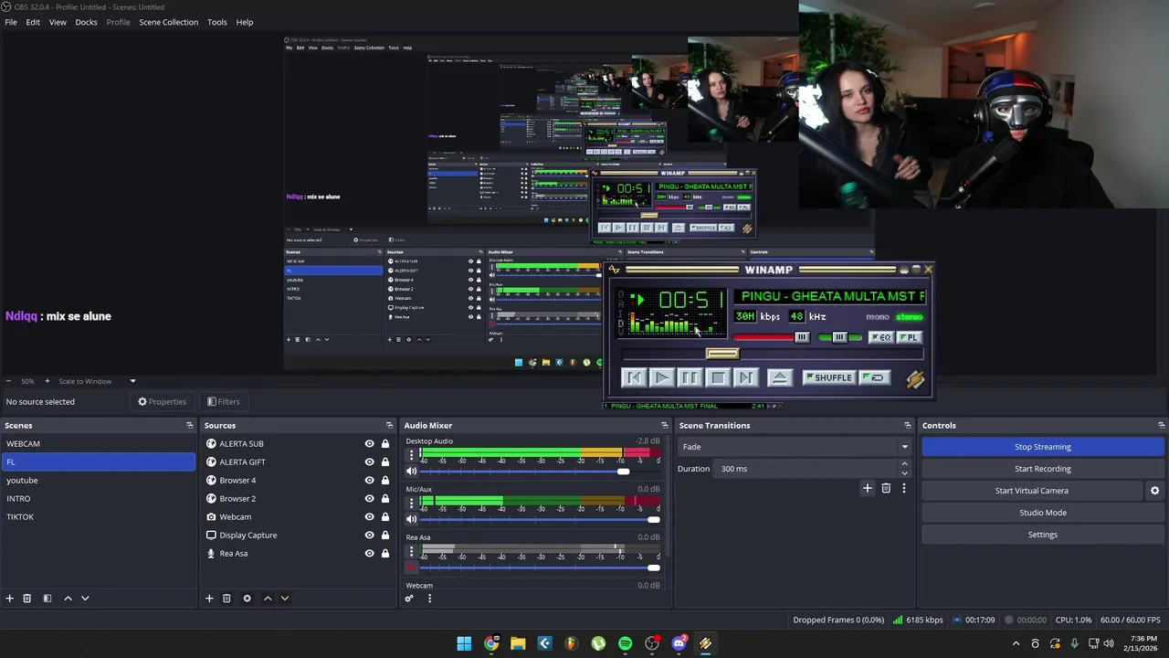Screen dimensions: 1169x658
Task: Unlock the Display Capture source
Action: [x=385, y=536]
